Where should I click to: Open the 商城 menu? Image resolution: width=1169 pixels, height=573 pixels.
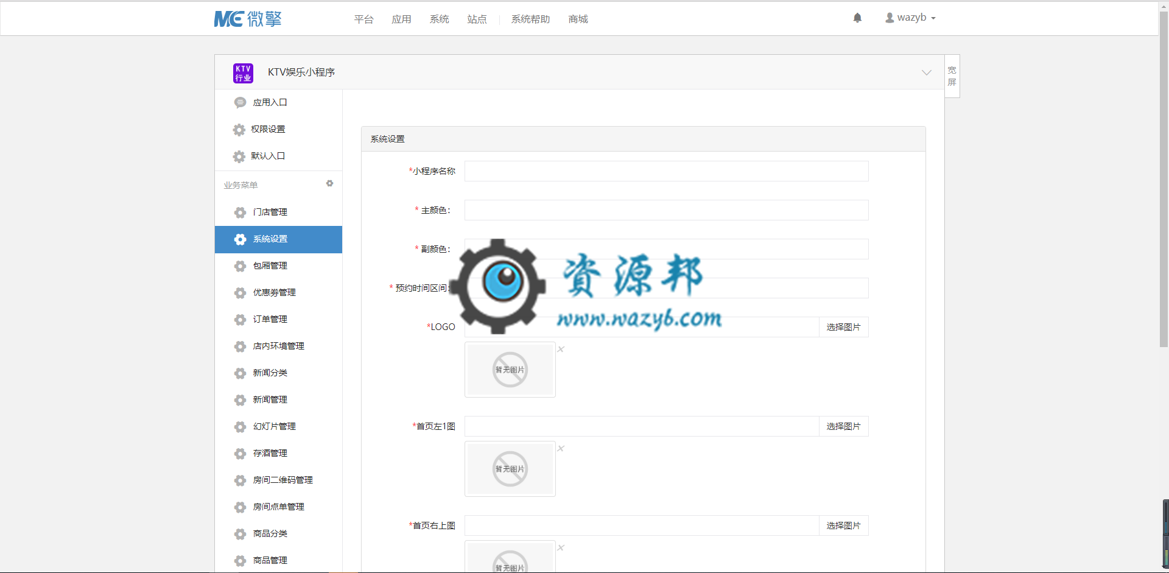tap(578, 19)
